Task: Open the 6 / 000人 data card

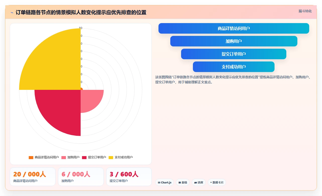Action: click(81, 177)
